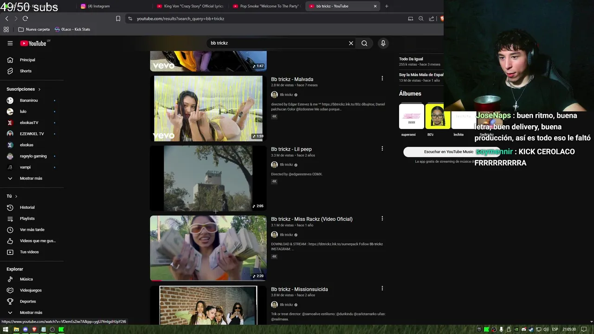594x334 pixels.
Task: Open more options for Bb trickz - Malvada
Action: point(382,78)
